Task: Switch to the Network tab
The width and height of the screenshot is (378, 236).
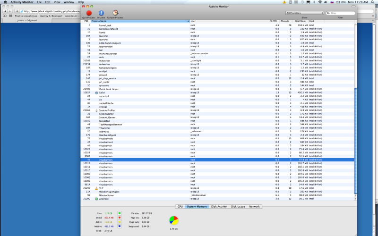Action: click(254, 207)
